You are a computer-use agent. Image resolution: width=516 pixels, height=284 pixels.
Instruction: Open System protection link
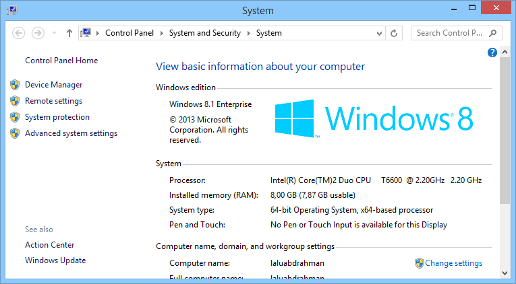coord(57,117)
